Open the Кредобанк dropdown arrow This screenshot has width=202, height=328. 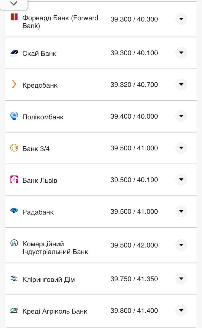pos(181,84)
